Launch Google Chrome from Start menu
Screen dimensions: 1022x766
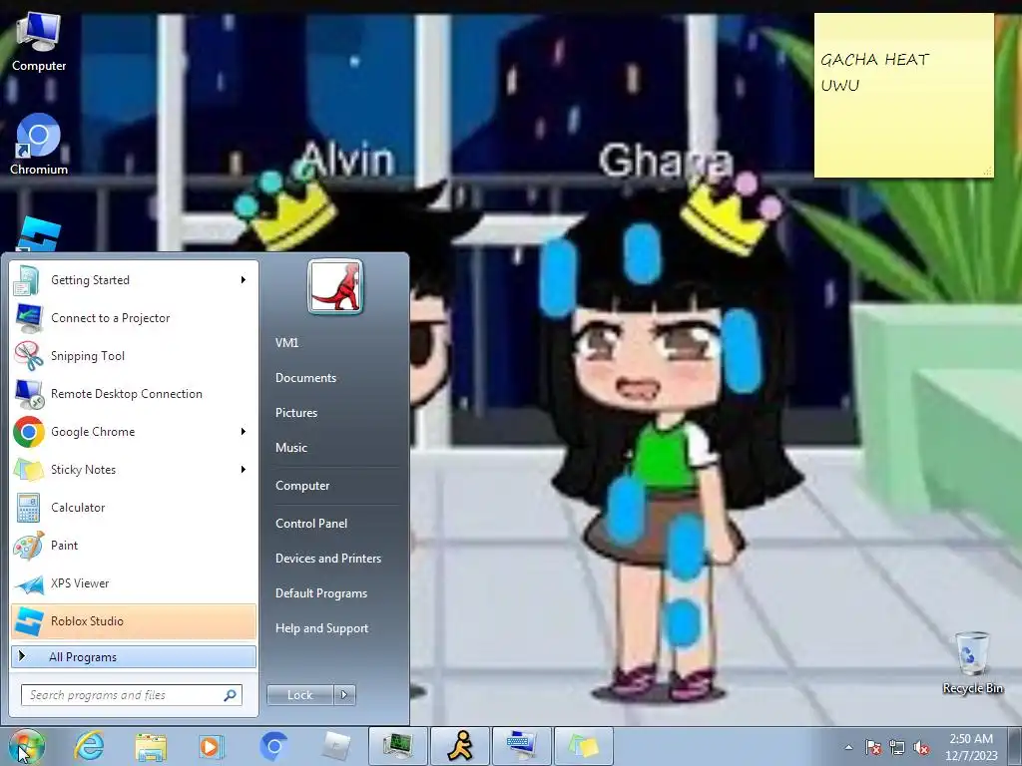point(133,431)
